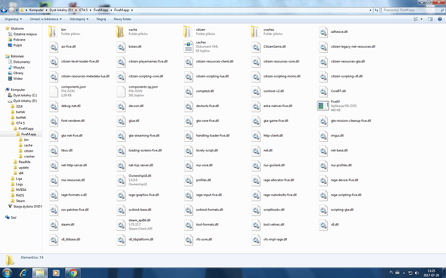Select Sieć in navigation pane
This screenshot has height=278, width=446.
pos(14,217)
